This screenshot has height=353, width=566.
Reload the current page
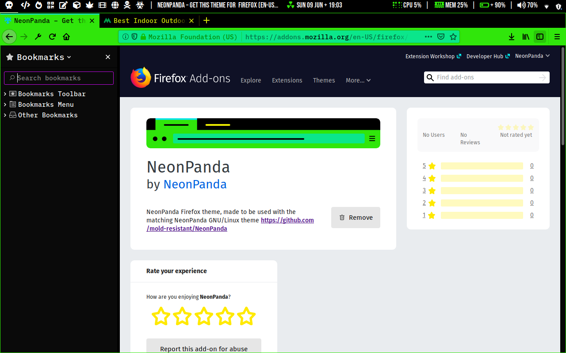tap(52, 37)
